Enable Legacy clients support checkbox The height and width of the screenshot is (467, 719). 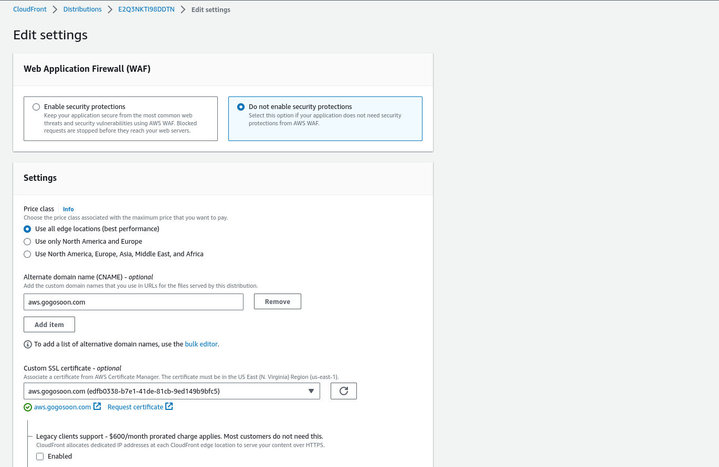click(40, 456)
